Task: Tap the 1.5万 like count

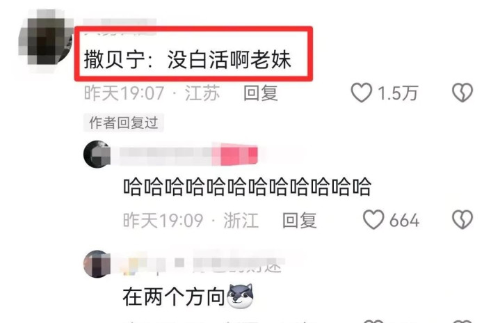Action: click(x=398, y=93)
